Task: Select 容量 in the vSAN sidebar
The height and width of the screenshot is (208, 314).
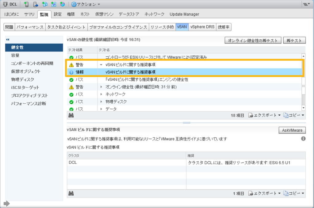Action: [34, 56]
